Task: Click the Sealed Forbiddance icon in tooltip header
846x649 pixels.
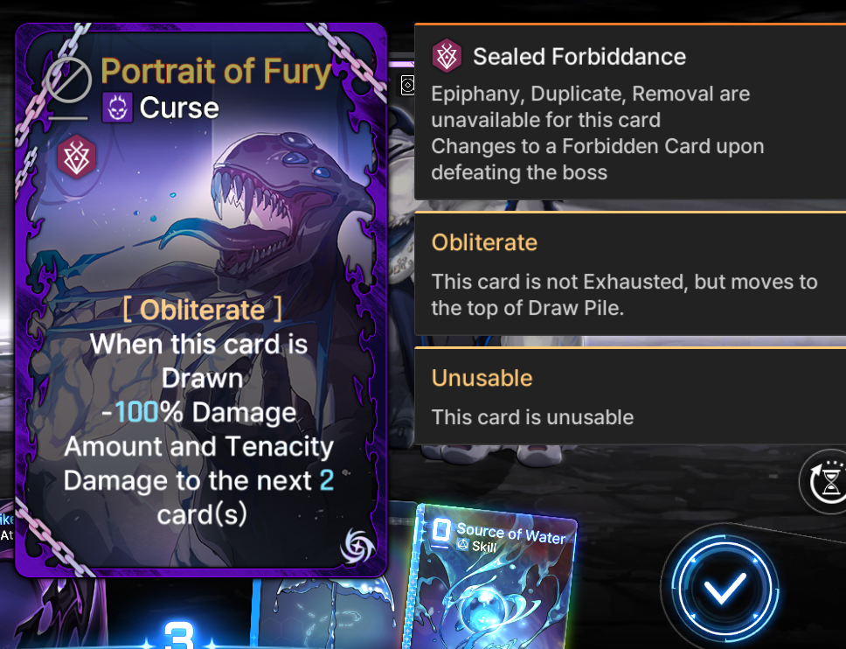Action: (x=447, y=56)
